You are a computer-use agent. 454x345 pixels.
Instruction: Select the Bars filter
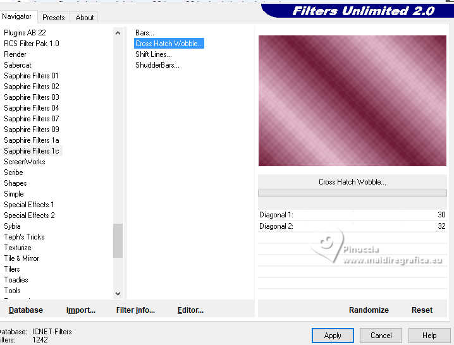[144, 33]
